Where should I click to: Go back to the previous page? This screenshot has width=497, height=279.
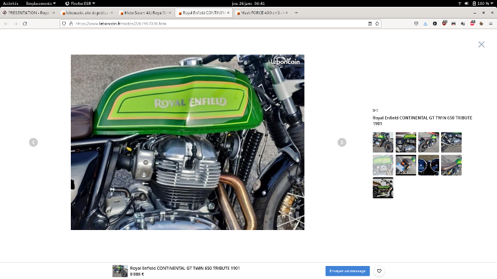(x=6, y=24)
